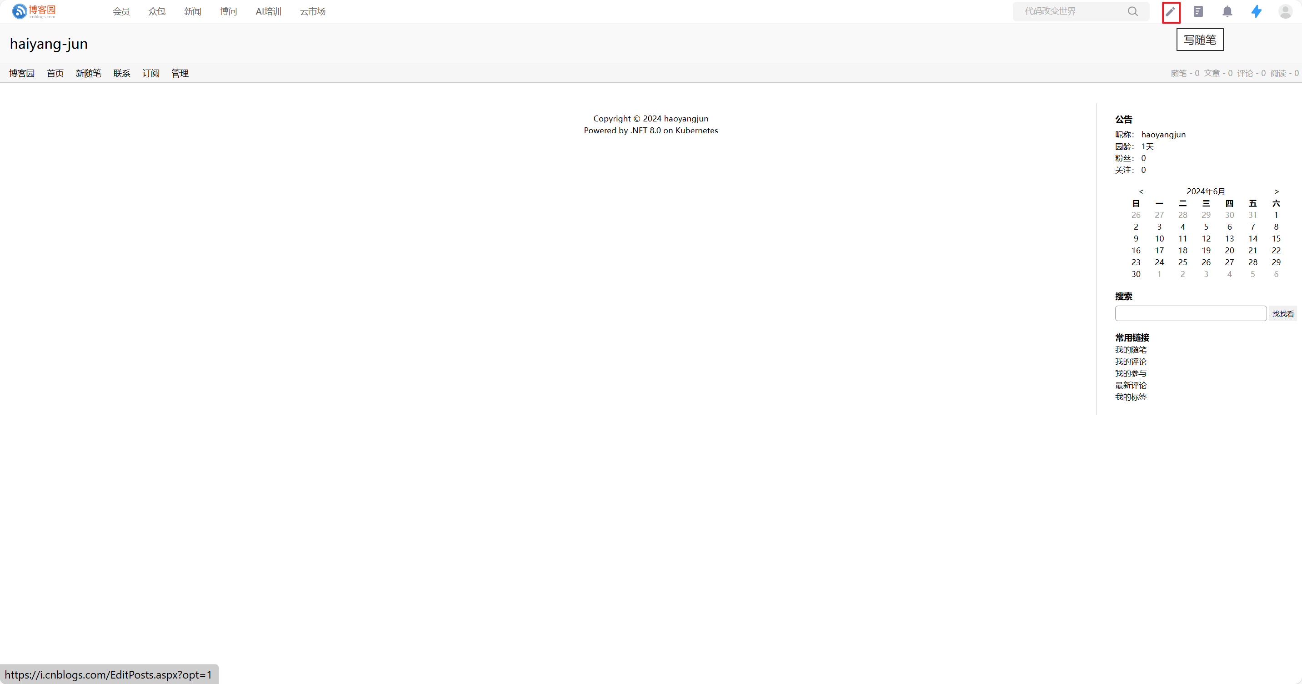Open the user avatar menu
Viewport: 1302px width, 684px height.
click(x=1285, y=12)
